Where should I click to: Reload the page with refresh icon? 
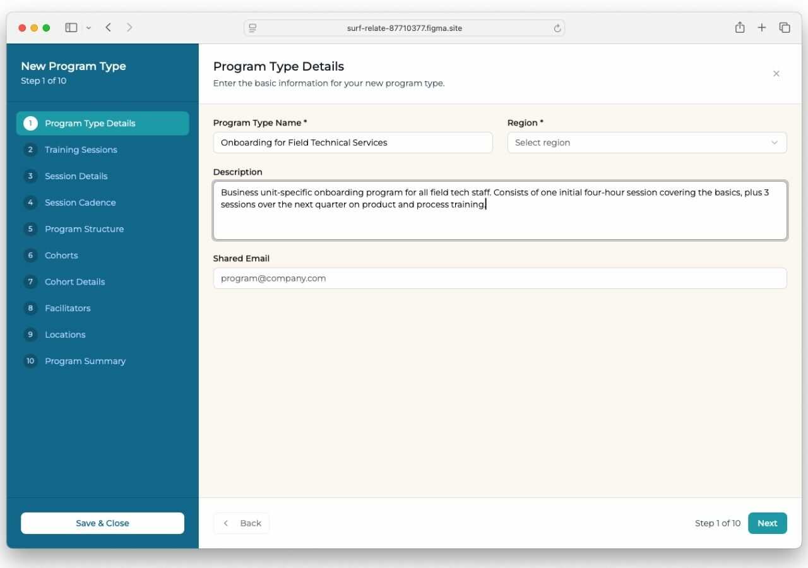pyautogui.click(x=557, y=28)
